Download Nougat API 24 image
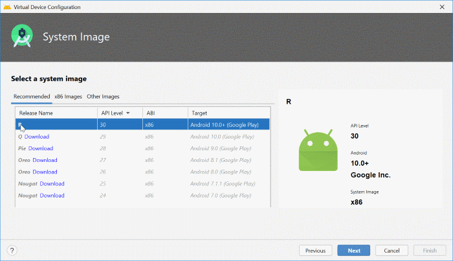 pyautogui.click(x=52, y=196)
